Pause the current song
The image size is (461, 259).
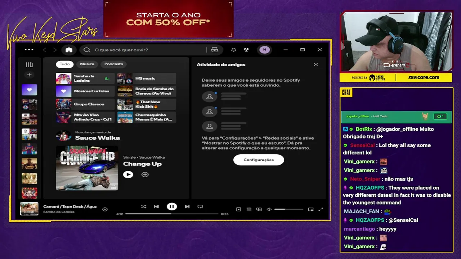point(172,206)
